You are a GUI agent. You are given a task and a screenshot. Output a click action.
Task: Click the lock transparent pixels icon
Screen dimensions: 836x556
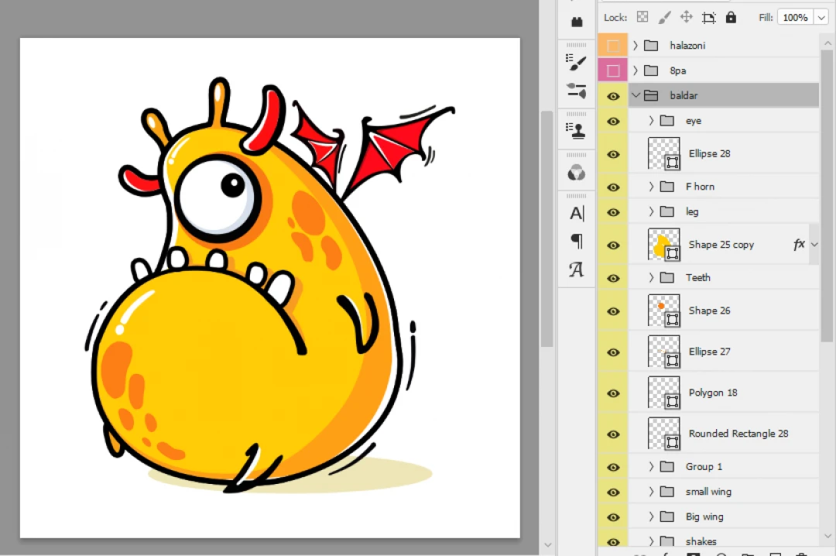pyautogui.click(x=642, y=17)
